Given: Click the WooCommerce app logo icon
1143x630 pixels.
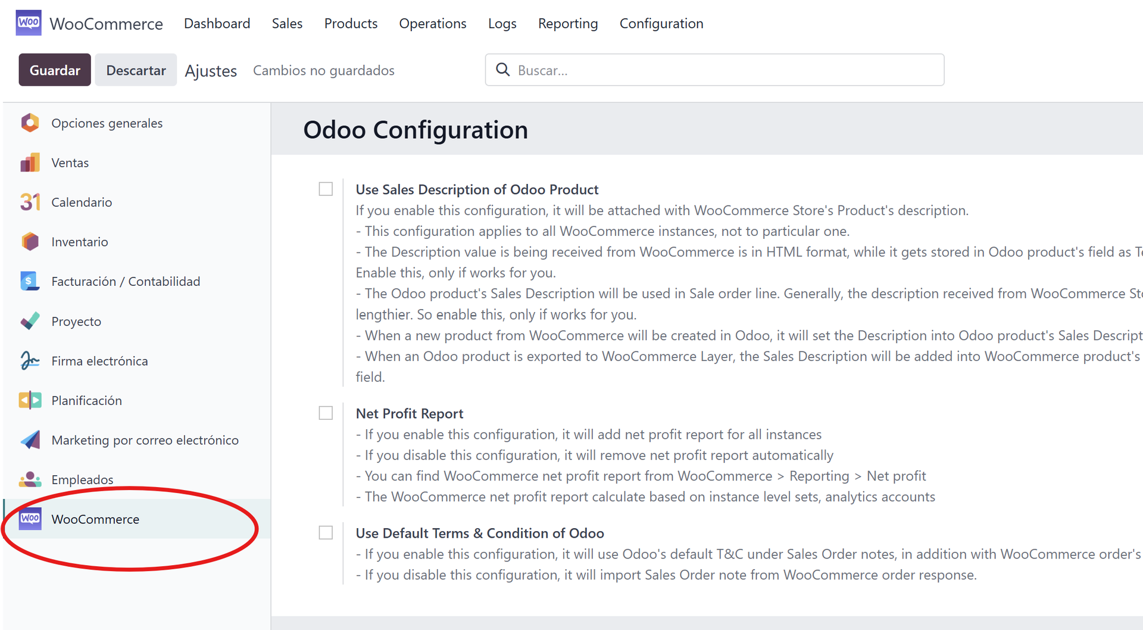Looking at the screenshot, I should coord(29,23).
